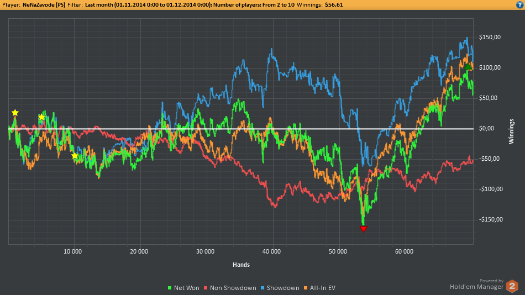Click the $100,00 axis label

pyautogui.click(x=490, y=67)
